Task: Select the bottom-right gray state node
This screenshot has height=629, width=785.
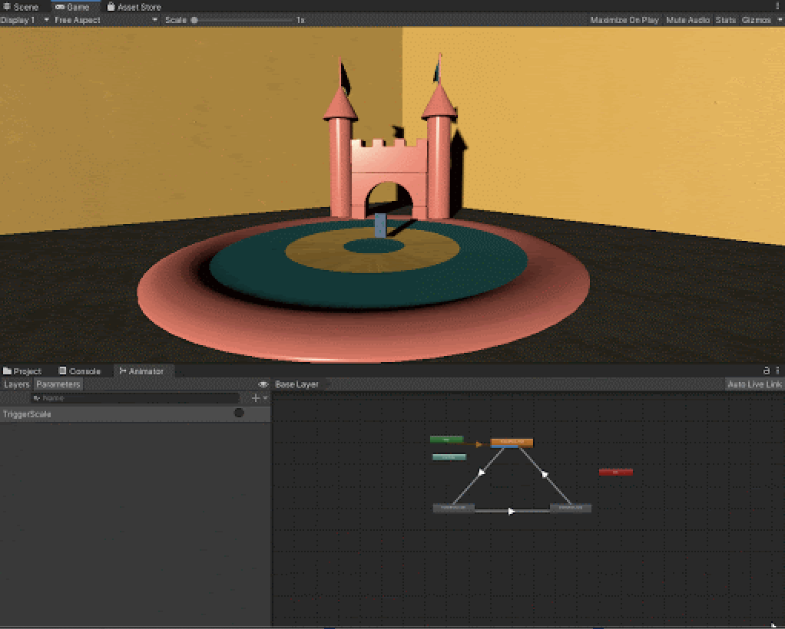Action: (571, 508)
